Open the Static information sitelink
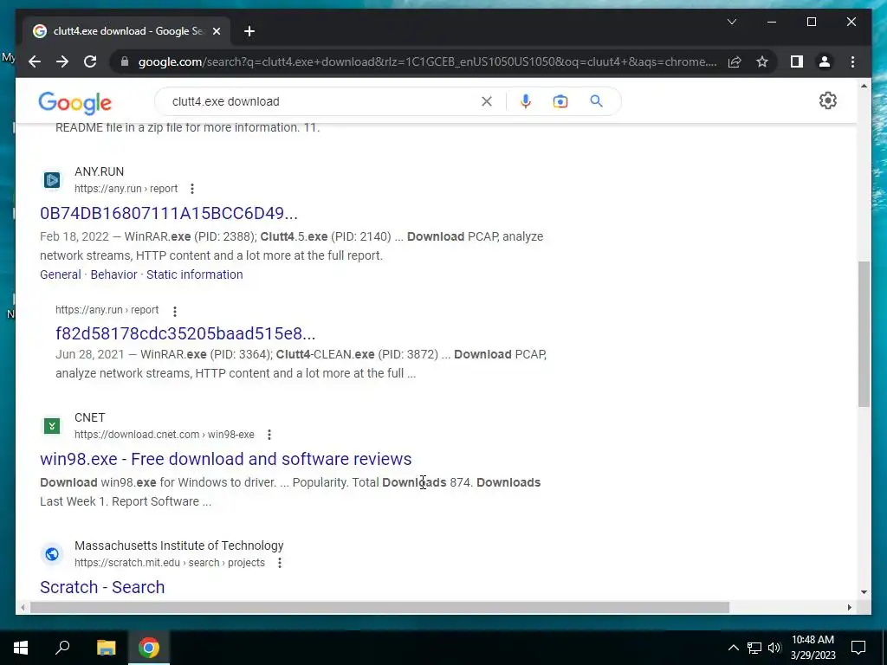887x665 pixels. pyautogui.click(x=195, y=274)
